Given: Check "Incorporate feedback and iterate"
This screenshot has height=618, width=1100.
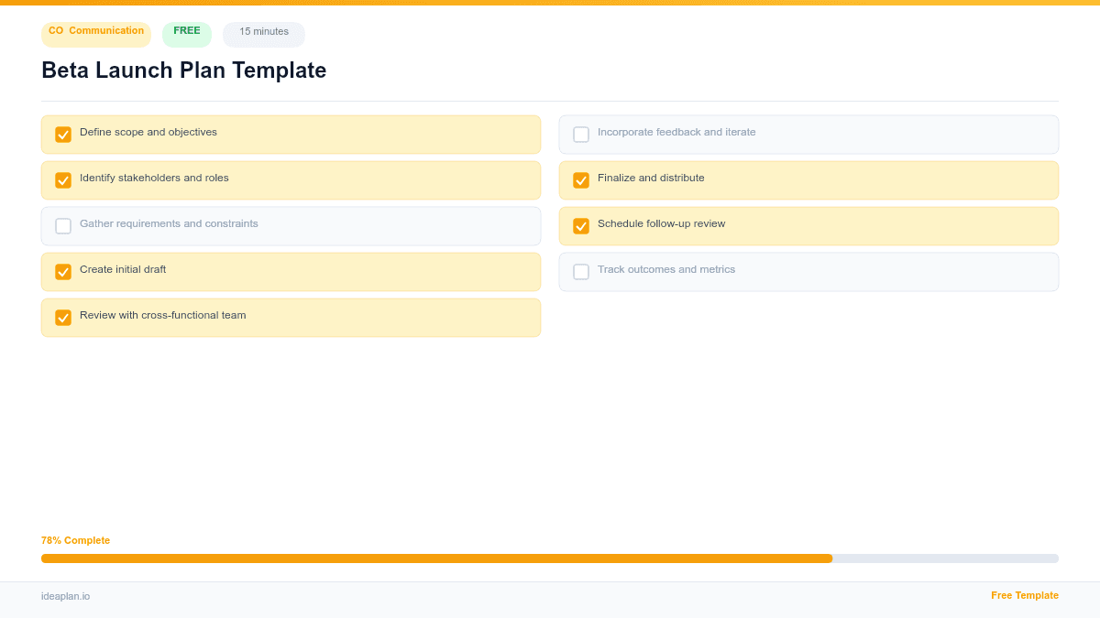Looking at the screenshot, I should pyautogui.click(x=581, y=134).
